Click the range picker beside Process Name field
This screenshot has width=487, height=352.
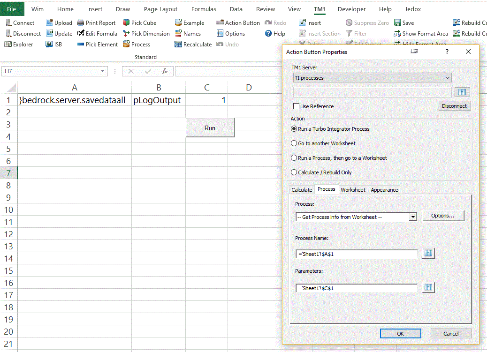428,253
